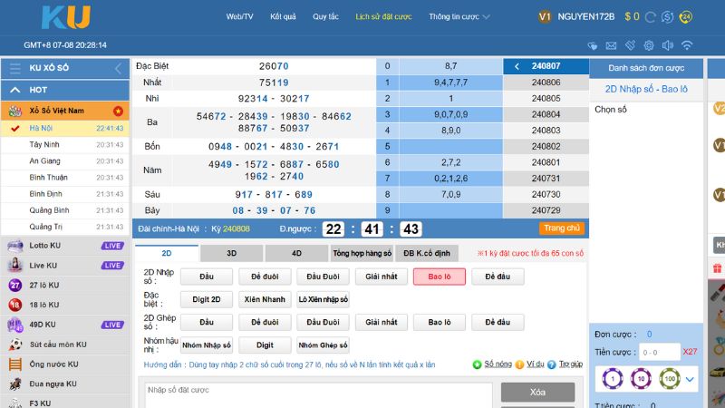Open the dollar transfer icon

coord(667,16)
